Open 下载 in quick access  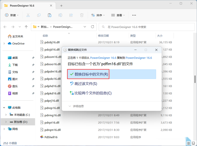(x=13, y=65)
